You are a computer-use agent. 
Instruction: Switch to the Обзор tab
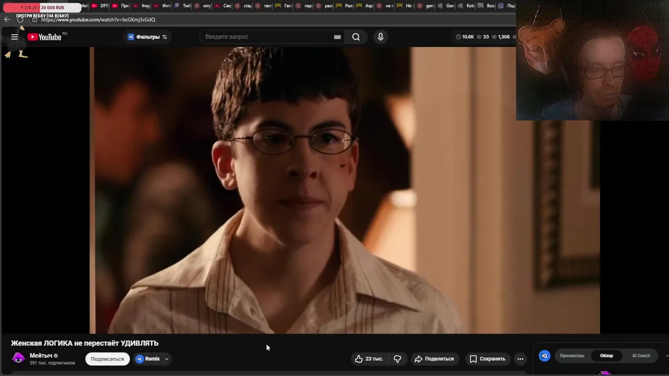[606, 356]
